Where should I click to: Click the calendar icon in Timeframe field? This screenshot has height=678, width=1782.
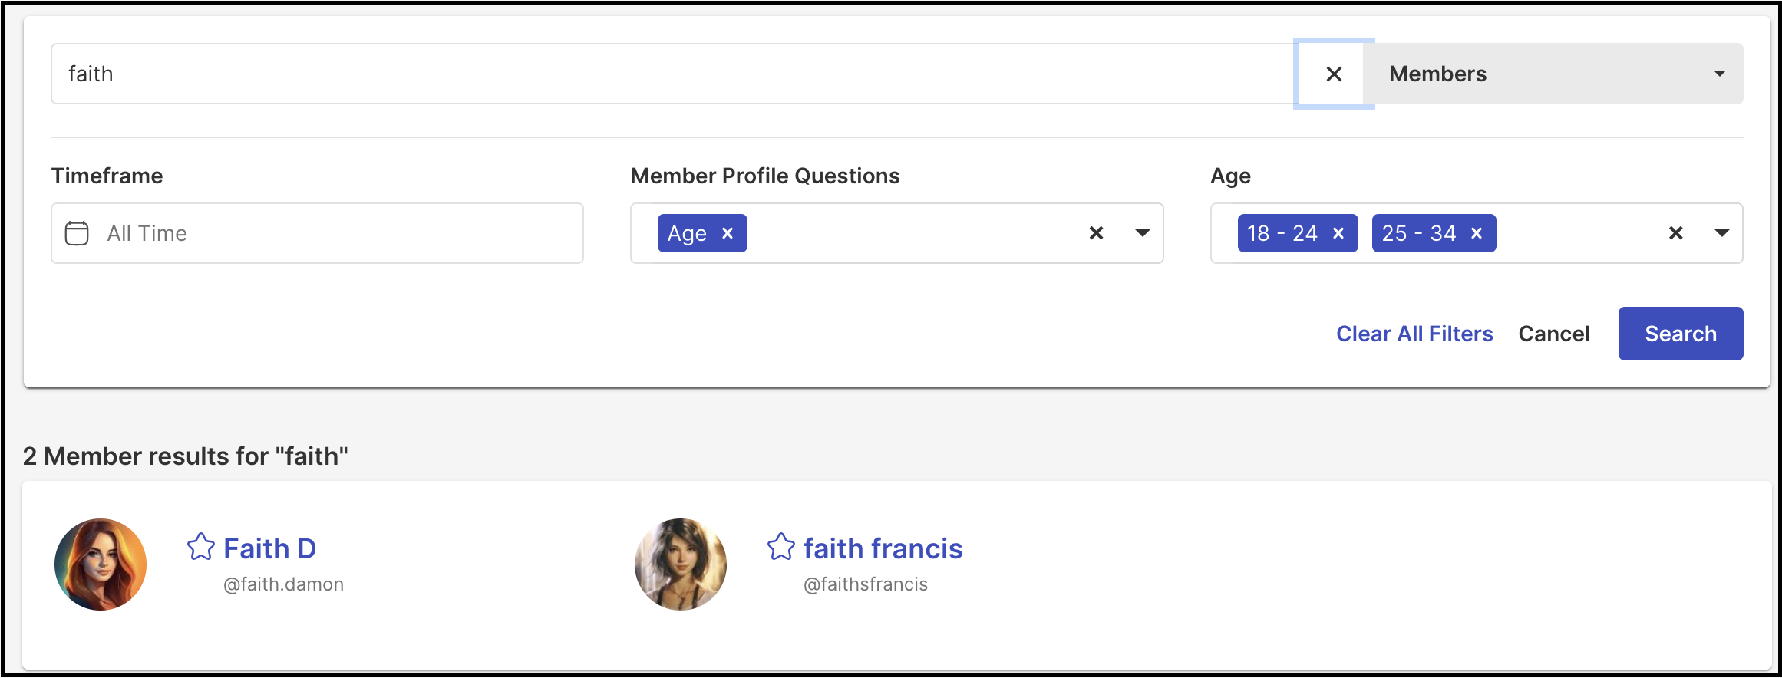tap(77, 233)
